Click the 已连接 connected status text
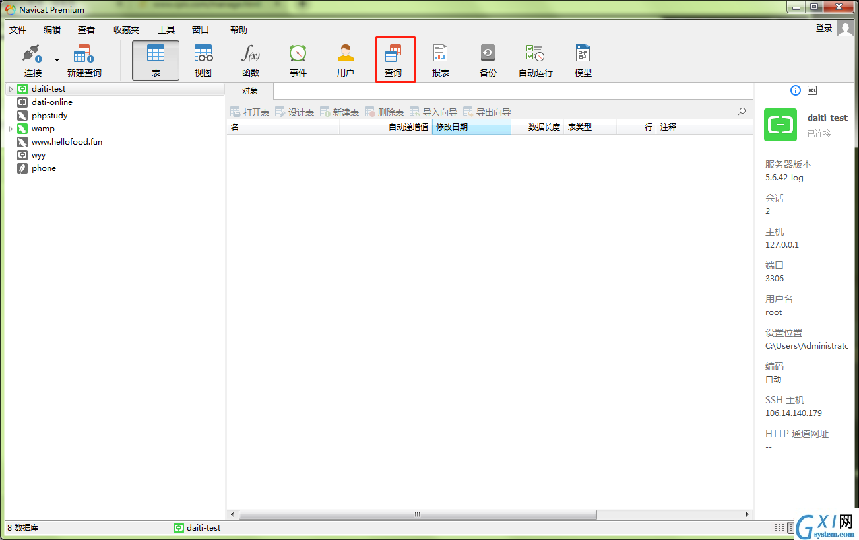 (x=819, y=133)
